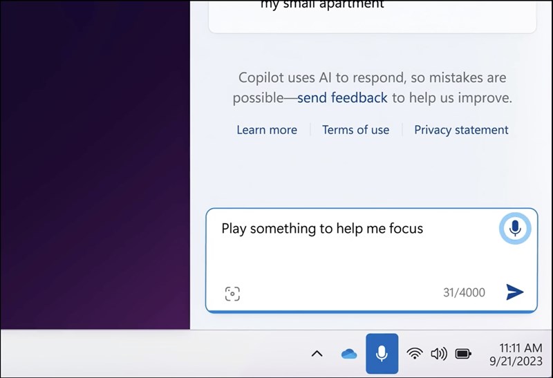Open the "send feedback" link
Viewport: 553px width, 378px height.
pos(342,98)
